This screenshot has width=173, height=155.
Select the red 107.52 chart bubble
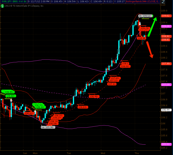(114, 80)
